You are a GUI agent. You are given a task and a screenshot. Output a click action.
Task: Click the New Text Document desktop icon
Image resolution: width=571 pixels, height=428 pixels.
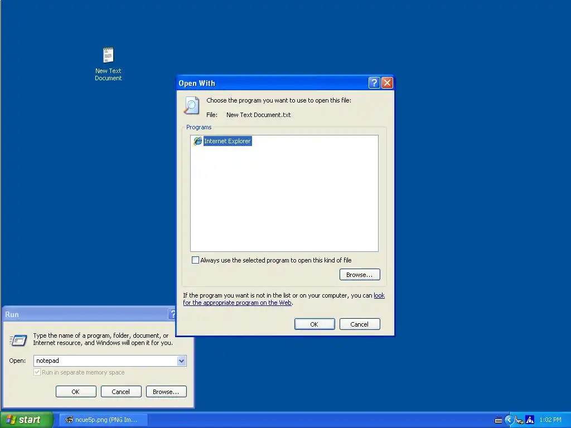tap(108, 64)
